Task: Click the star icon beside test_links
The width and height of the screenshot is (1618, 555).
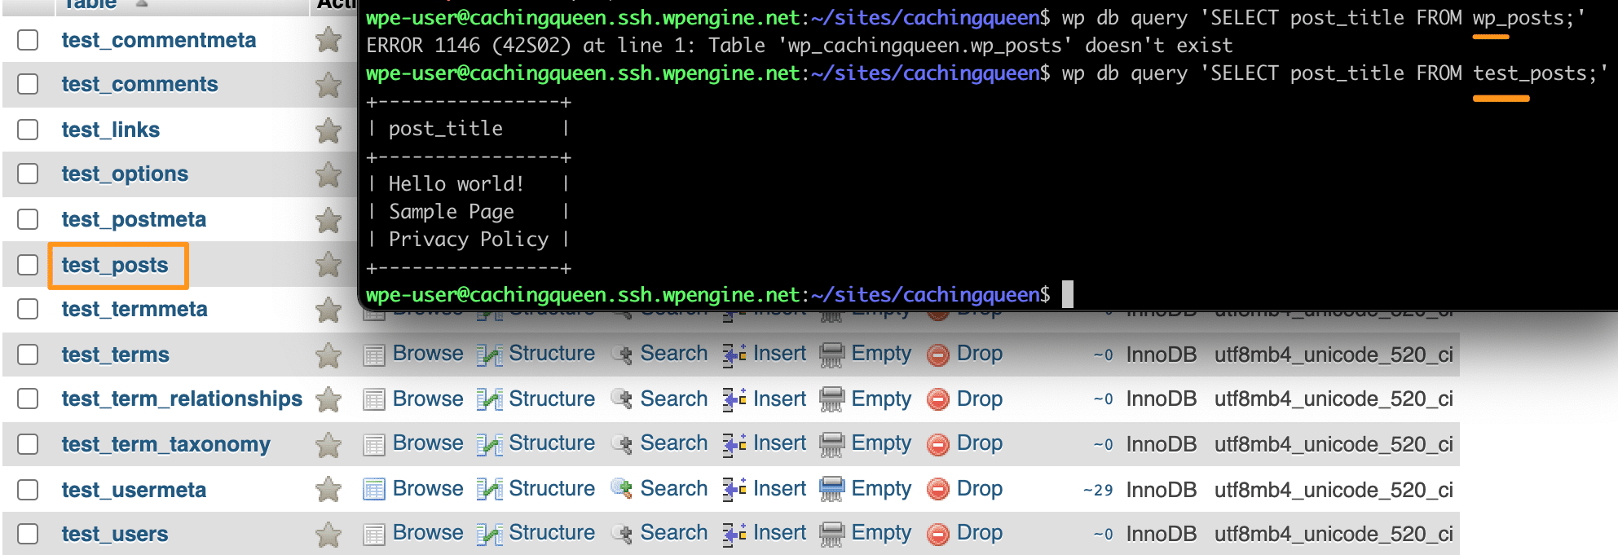Action: (328, 130)
